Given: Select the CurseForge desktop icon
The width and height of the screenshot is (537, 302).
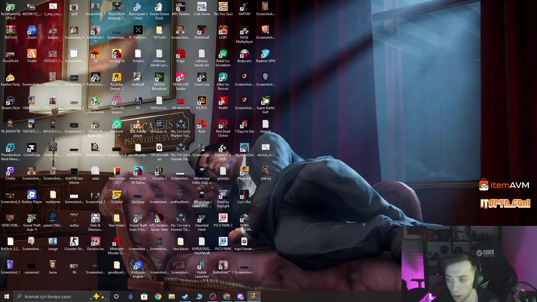Looking at the screenshot, I should (32, 150).
